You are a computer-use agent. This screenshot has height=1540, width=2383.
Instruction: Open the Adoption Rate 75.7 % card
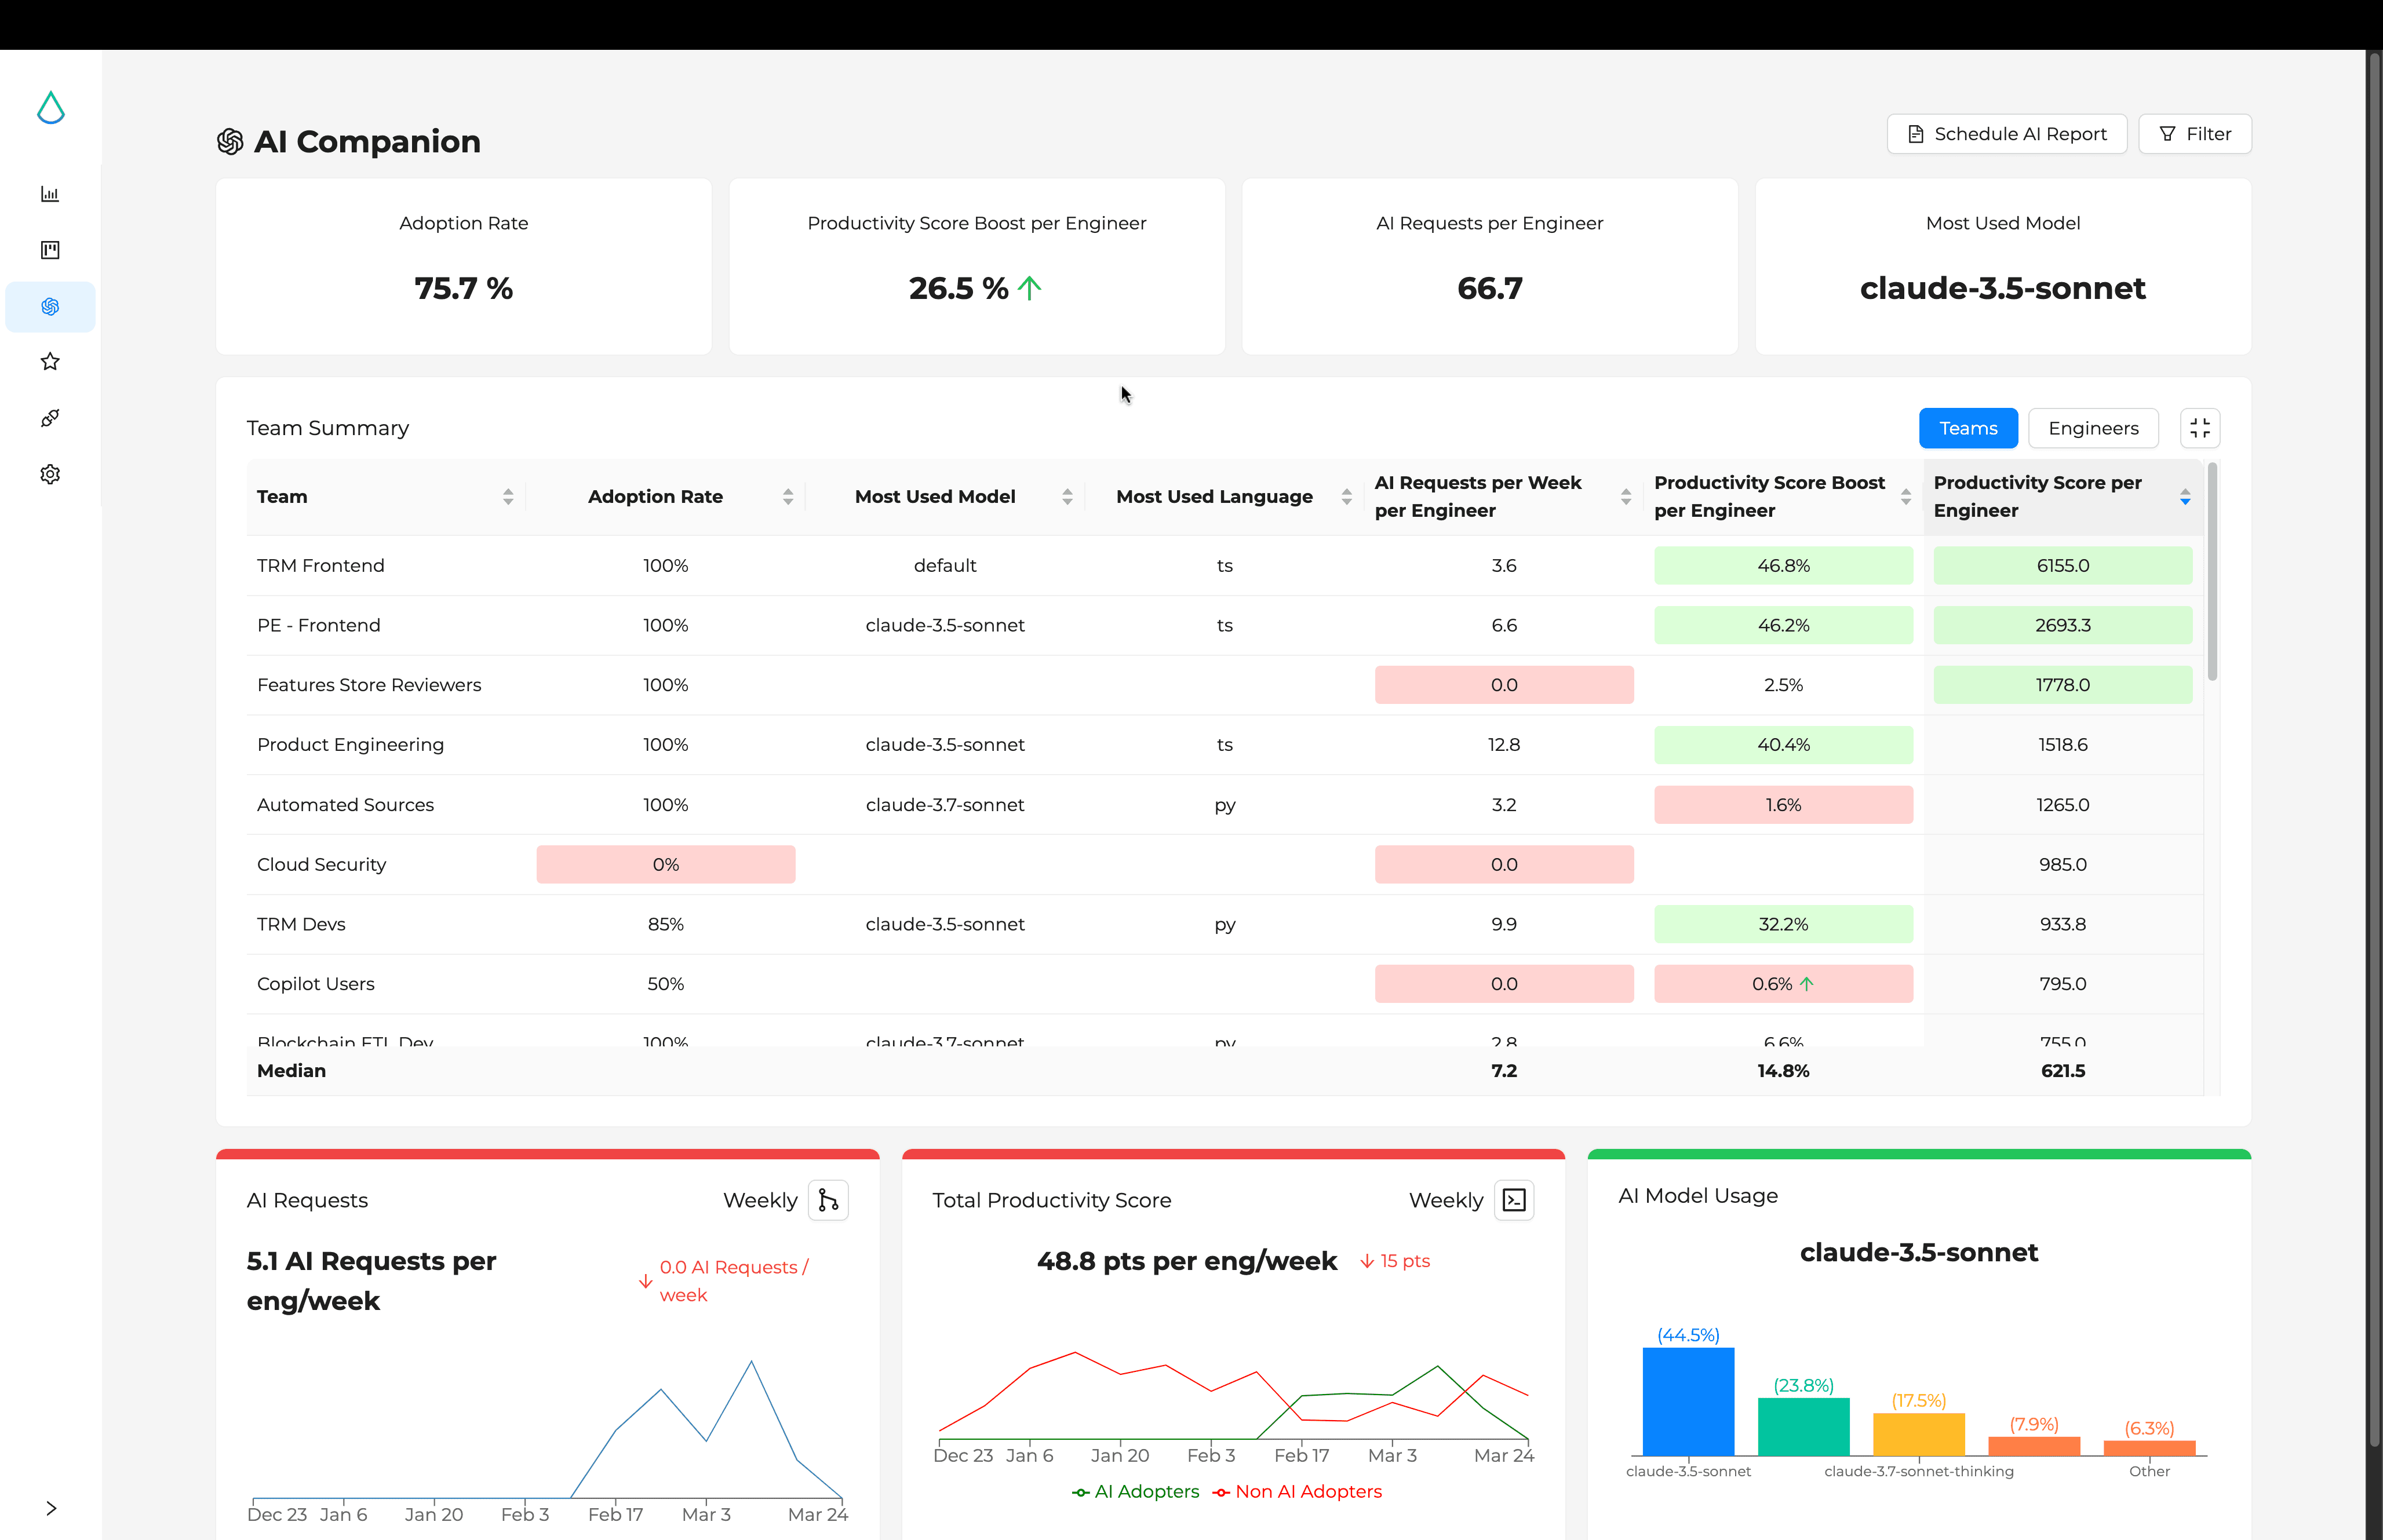(464, 266)
